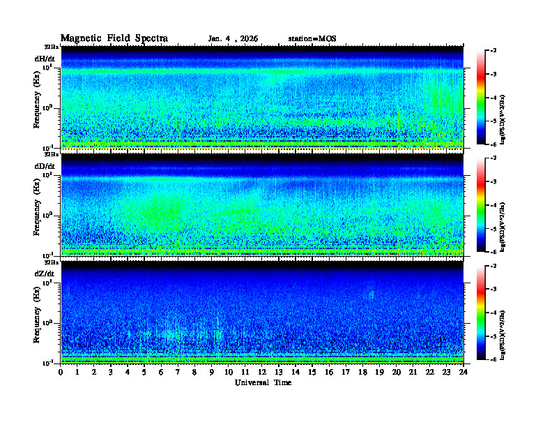Viewport: 552px width, 427px height.
Task: Click the dZ/dt spectrogram plot area
Action: pyautogui.click(x=262, y=312)
